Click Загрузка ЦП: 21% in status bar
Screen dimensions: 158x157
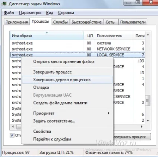click(57, 153)
